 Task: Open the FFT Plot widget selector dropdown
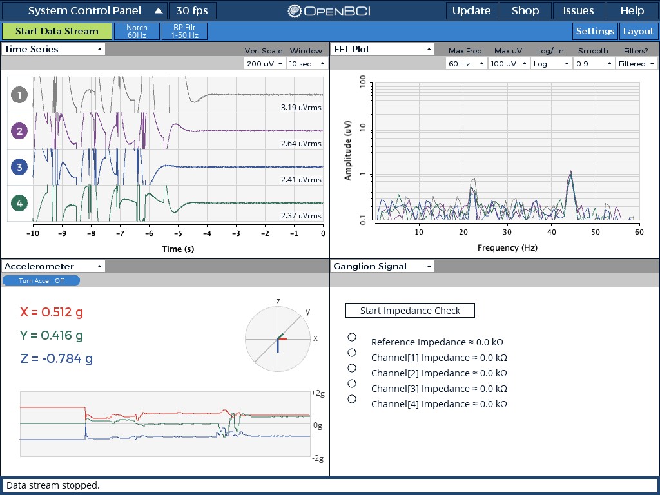coord(382,49)
